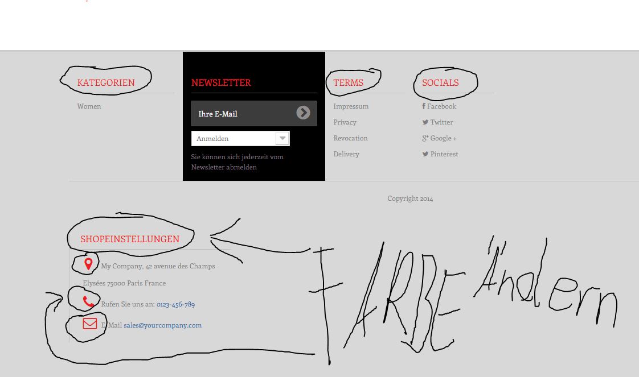Click the Kategorien heading

pyautogui.click(x=106, y=82)
